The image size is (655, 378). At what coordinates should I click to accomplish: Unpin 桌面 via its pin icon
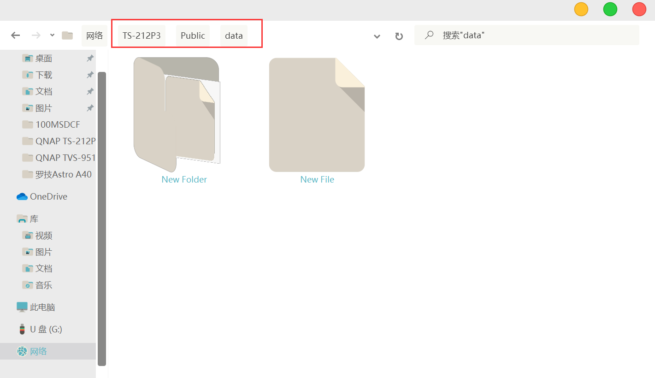point(90,59)
